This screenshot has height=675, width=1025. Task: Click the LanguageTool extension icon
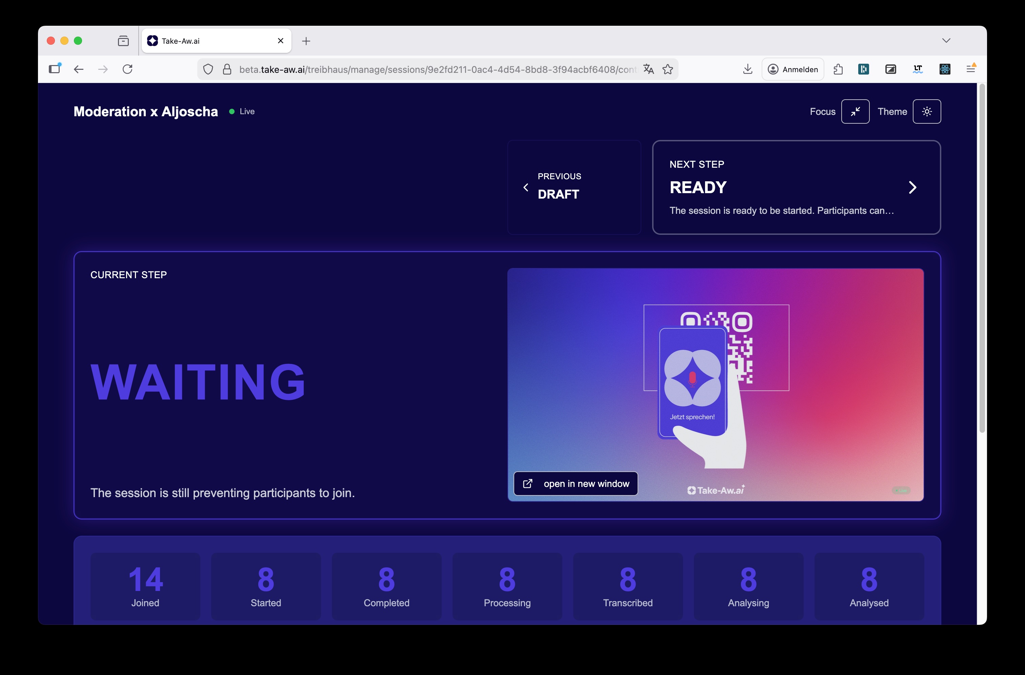point(917,69)
